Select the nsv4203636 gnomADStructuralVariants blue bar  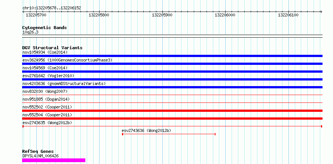(172, 87)
